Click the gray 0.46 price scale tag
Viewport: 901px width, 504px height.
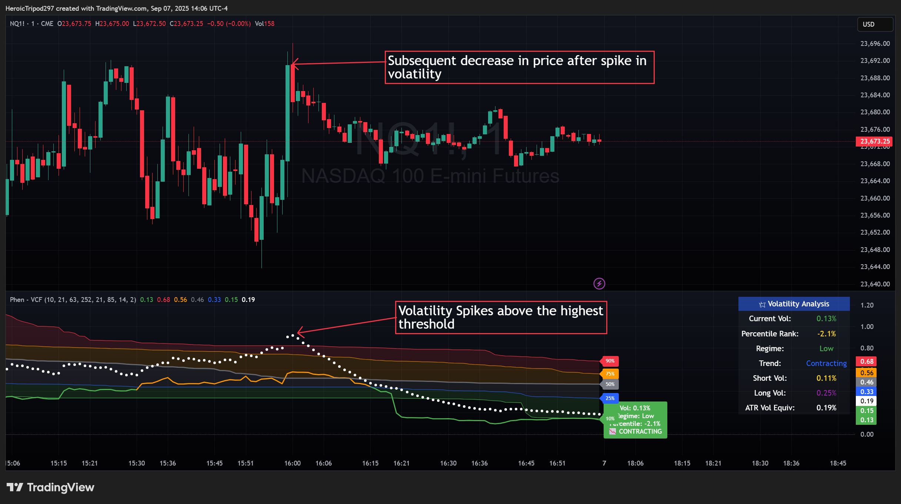tap(866, 382)
